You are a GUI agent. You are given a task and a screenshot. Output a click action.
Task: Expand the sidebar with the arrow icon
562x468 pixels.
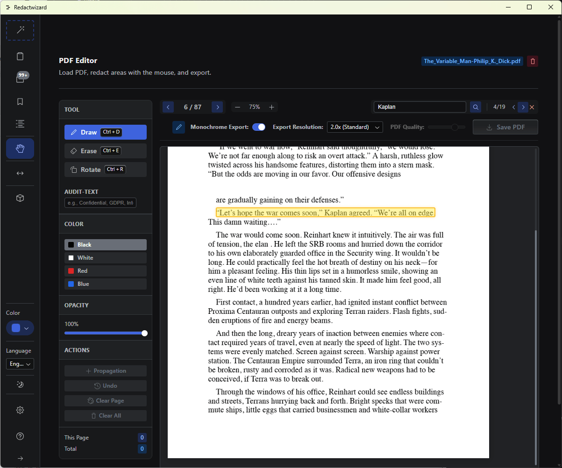[x=20, y=458]
